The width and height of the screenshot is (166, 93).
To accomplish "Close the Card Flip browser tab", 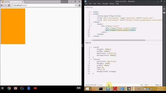I will 23,2.
